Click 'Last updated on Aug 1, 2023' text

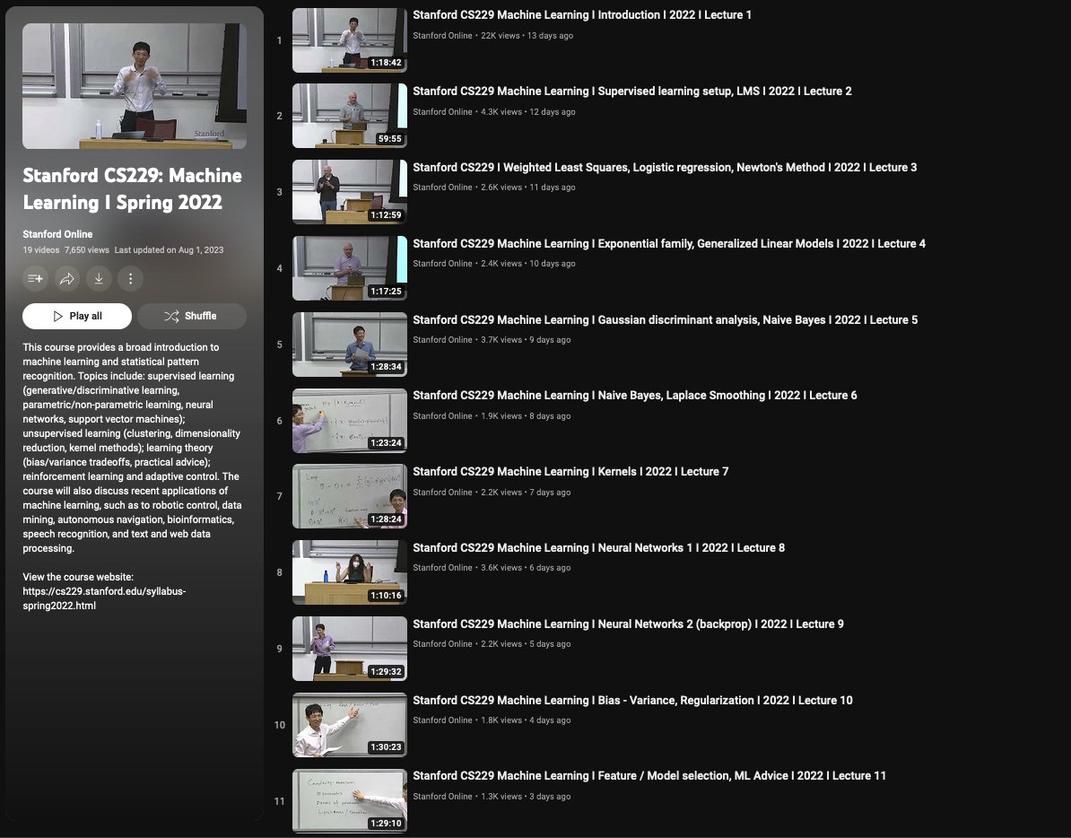[169, 250]
